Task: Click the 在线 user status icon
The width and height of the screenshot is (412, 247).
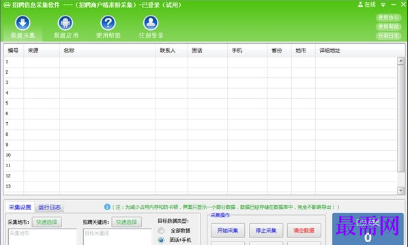Action: click(360, 5)
